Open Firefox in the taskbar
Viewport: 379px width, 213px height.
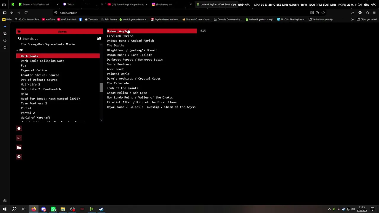pyautogui.click(x=34, y=209)
